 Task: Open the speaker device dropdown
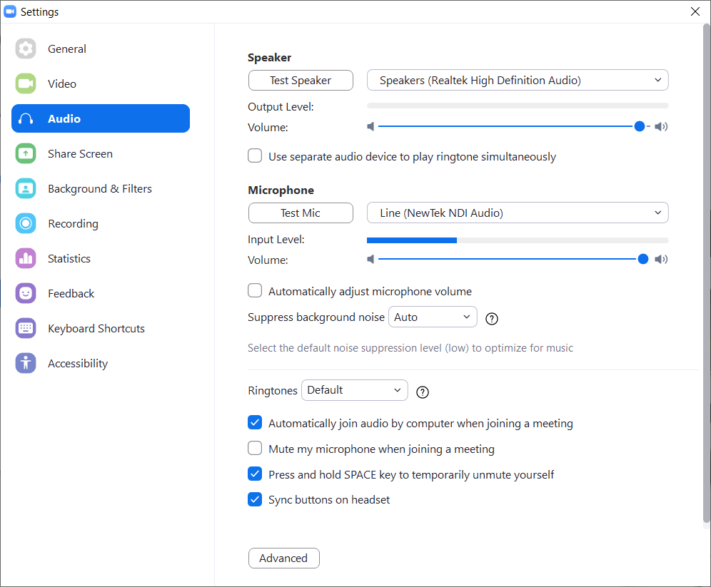click(518, 80)
